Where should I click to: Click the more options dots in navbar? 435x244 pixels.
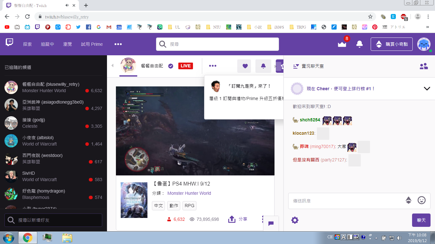click(118, 44)
